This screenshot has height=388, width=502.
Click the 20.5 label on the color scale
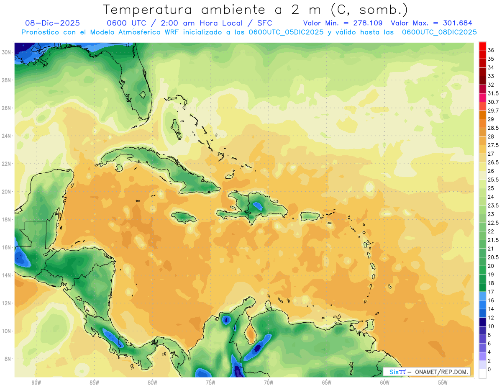493,257
